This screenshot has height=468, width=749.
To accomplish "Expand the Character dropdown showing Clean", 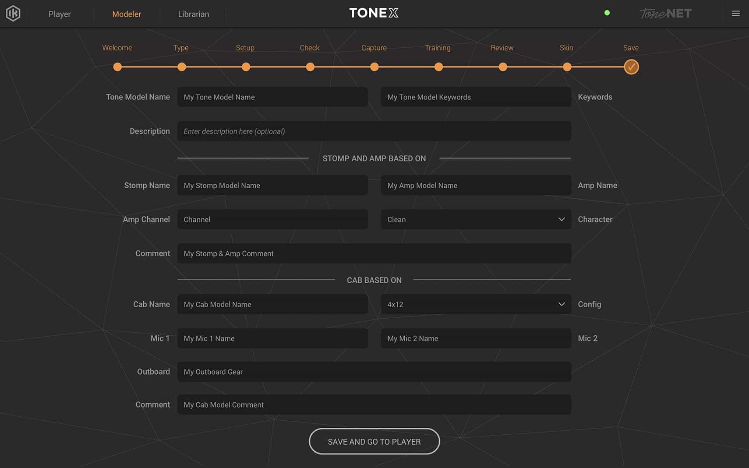I will 476,219.
